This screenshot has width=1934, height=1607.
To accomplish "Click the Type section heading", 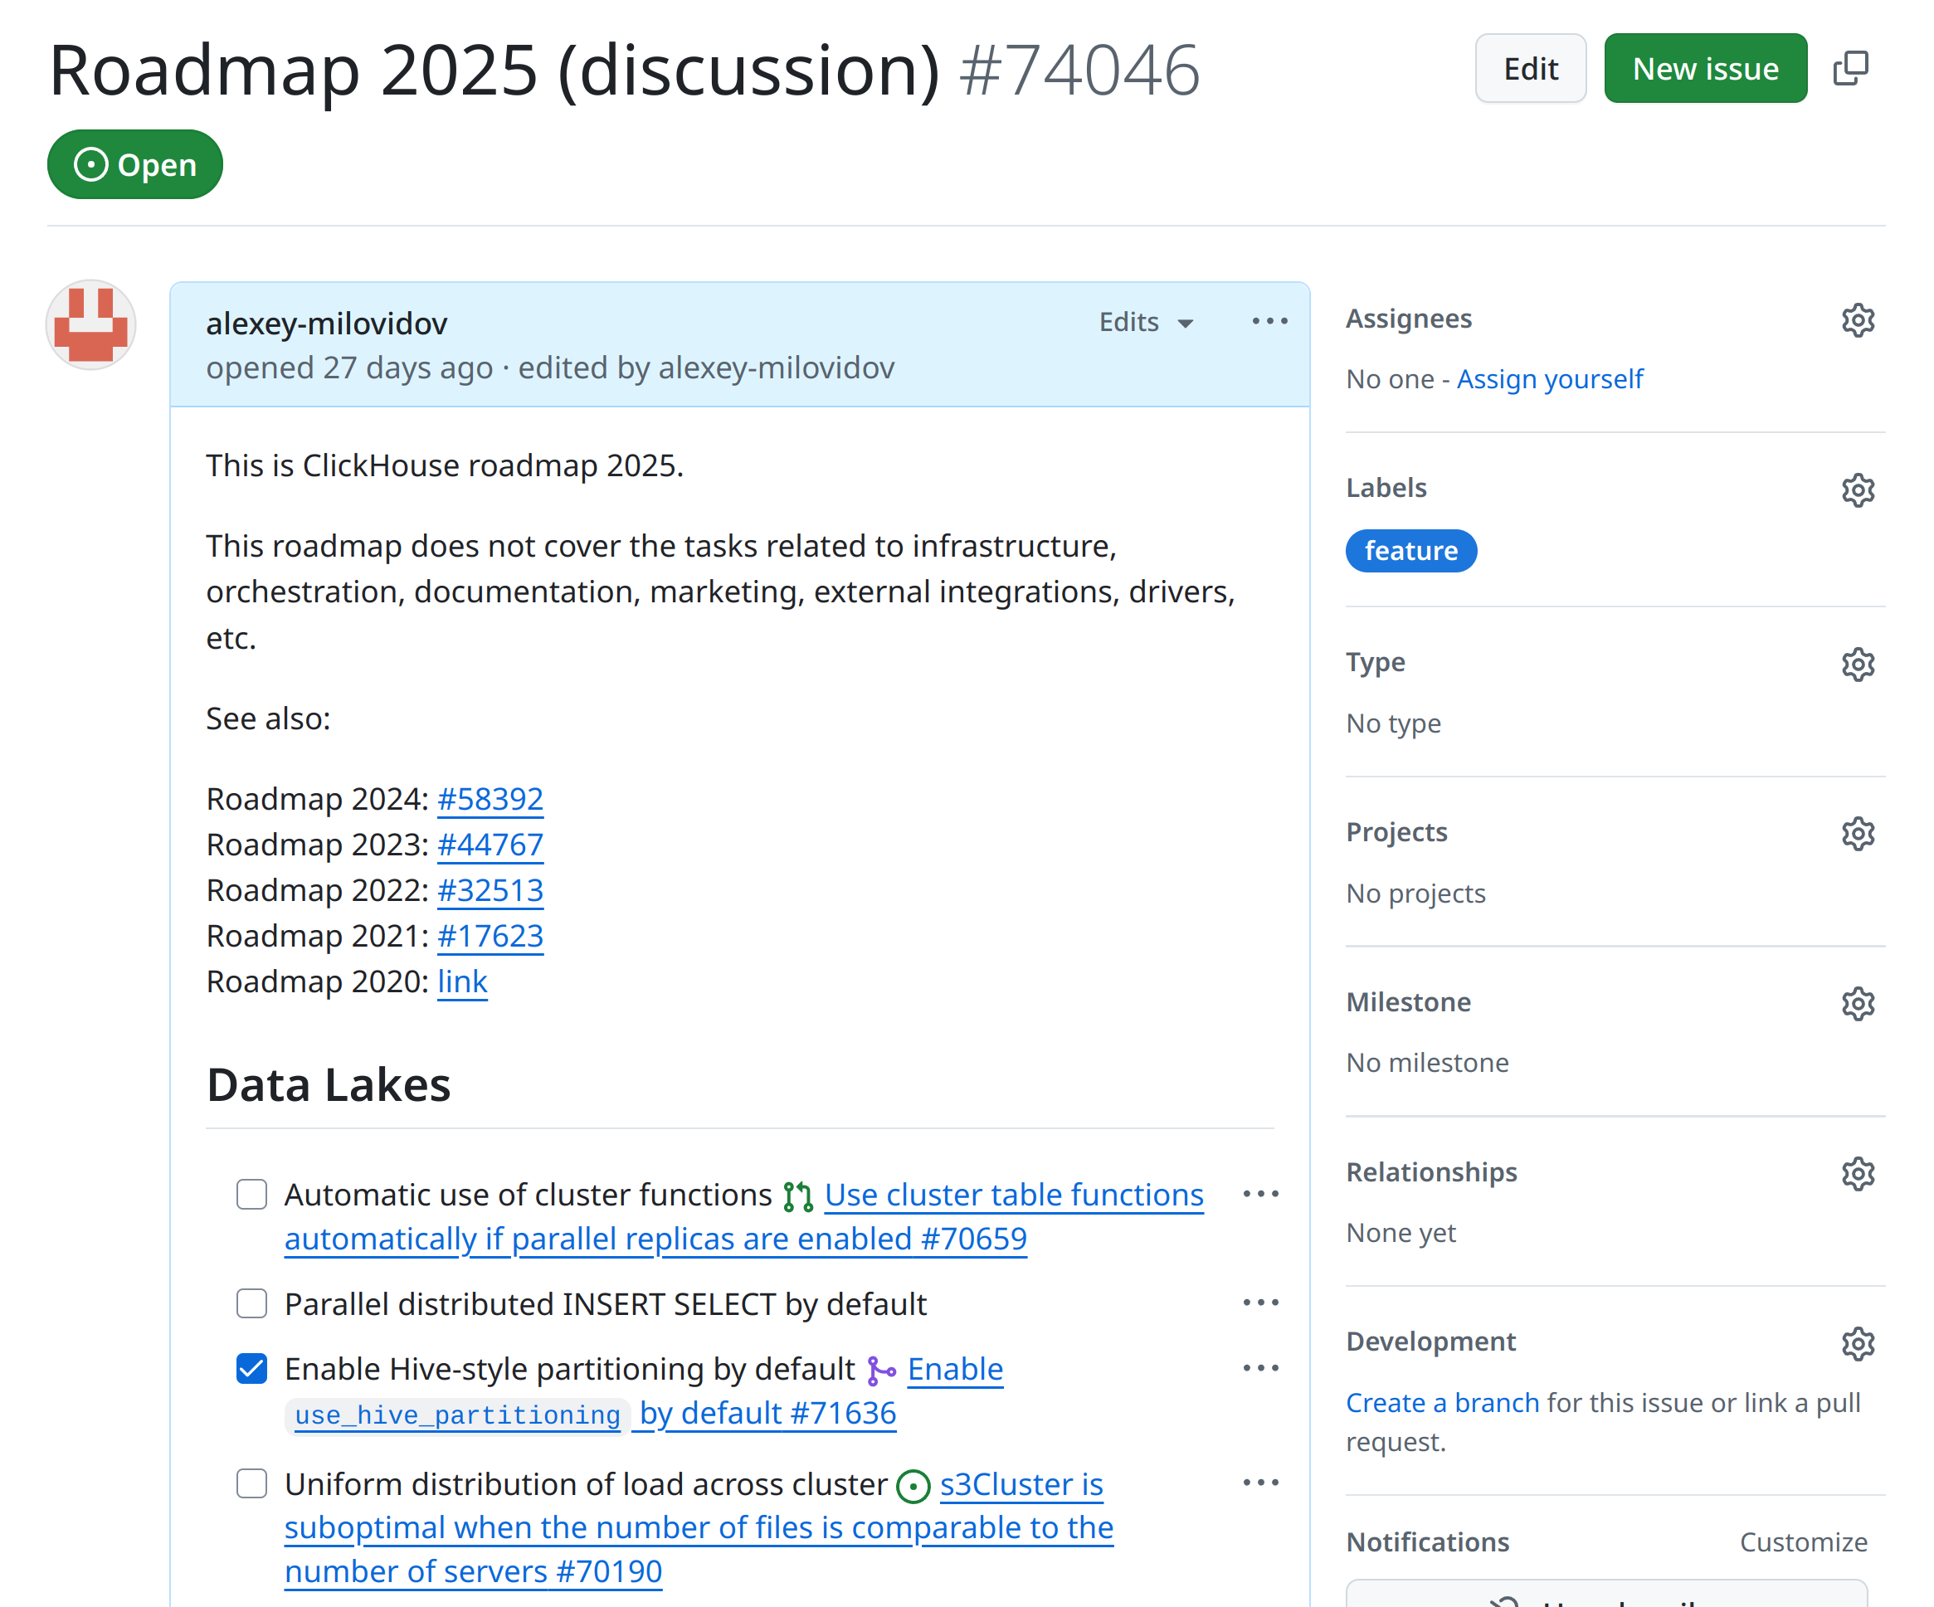I will click(1375, 662).
